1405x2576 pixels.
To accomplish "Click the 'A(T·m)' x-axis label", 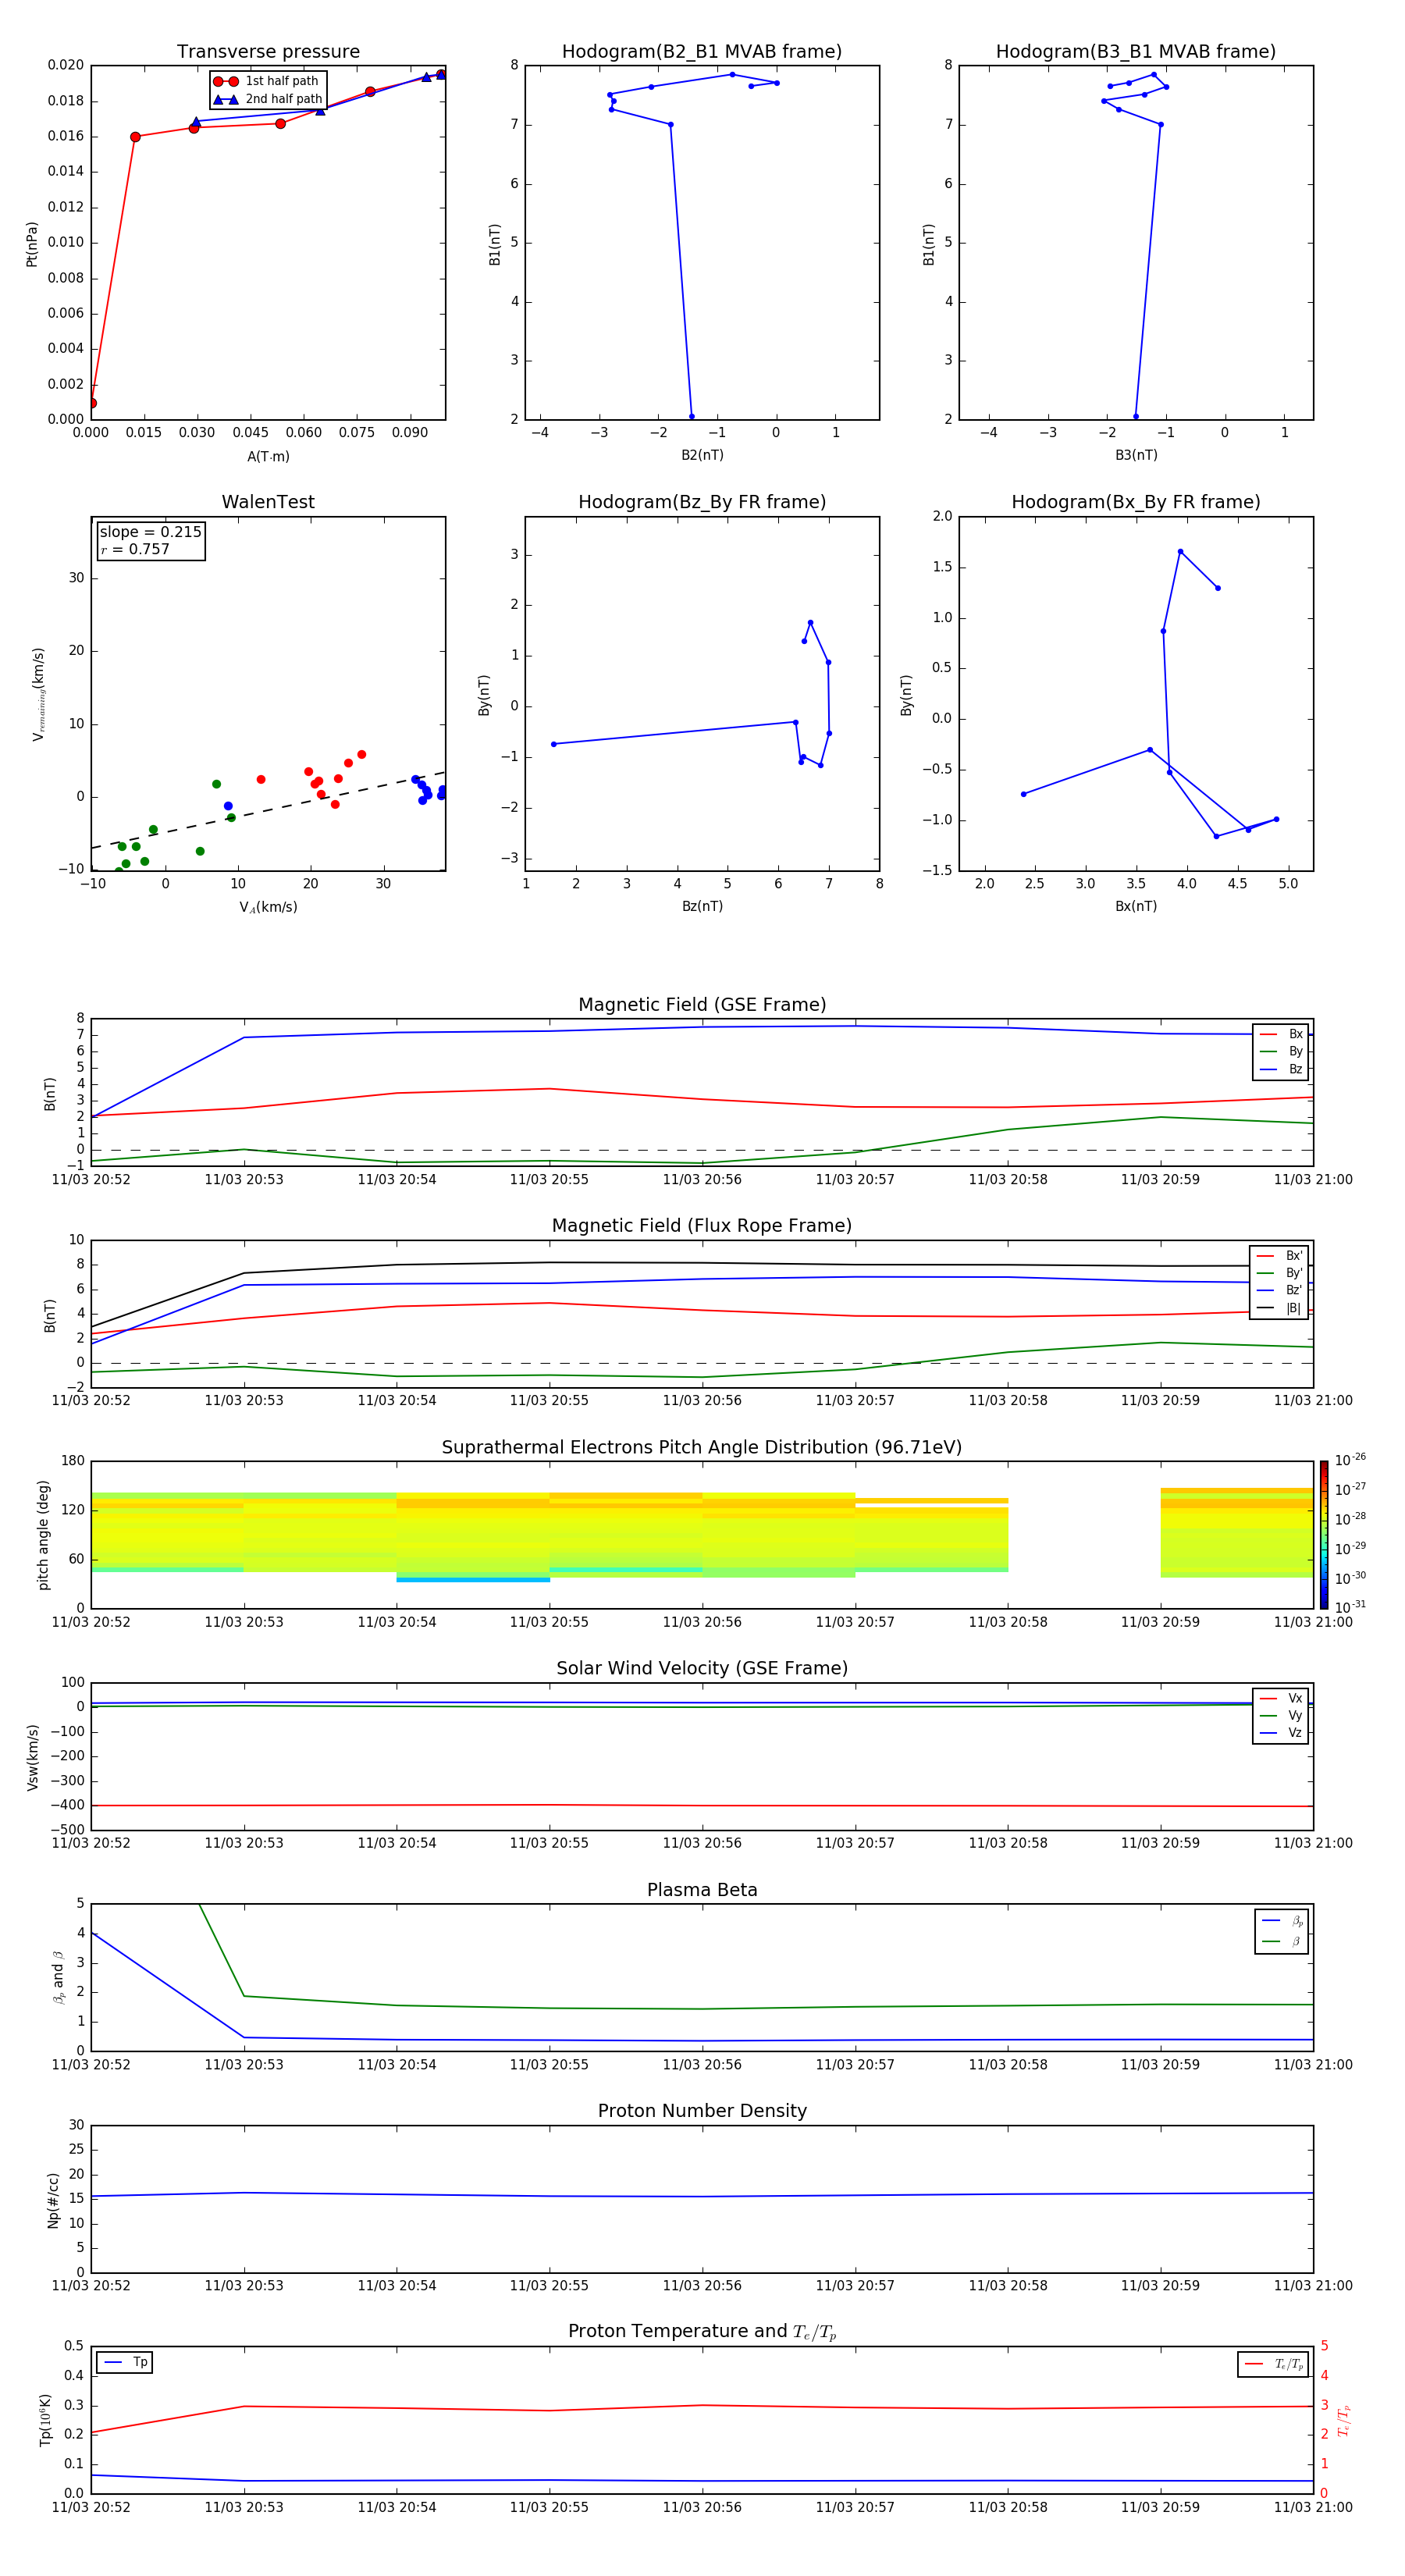I will pyautogui.click(x=268, y=456).
